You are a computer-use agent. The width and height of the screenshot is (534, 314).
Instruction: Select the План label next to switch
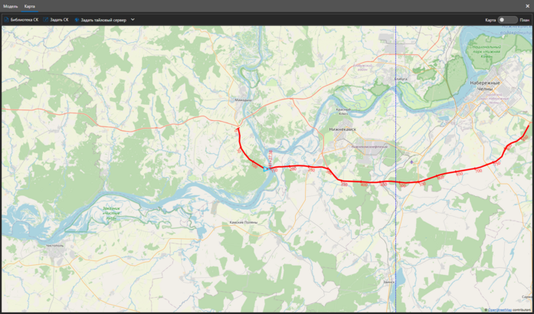pos(525,20)
